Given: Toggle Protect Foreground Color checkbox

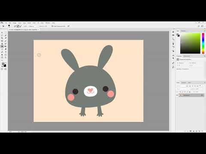Looking at the screenshot, I should click(x=52, y=26).
